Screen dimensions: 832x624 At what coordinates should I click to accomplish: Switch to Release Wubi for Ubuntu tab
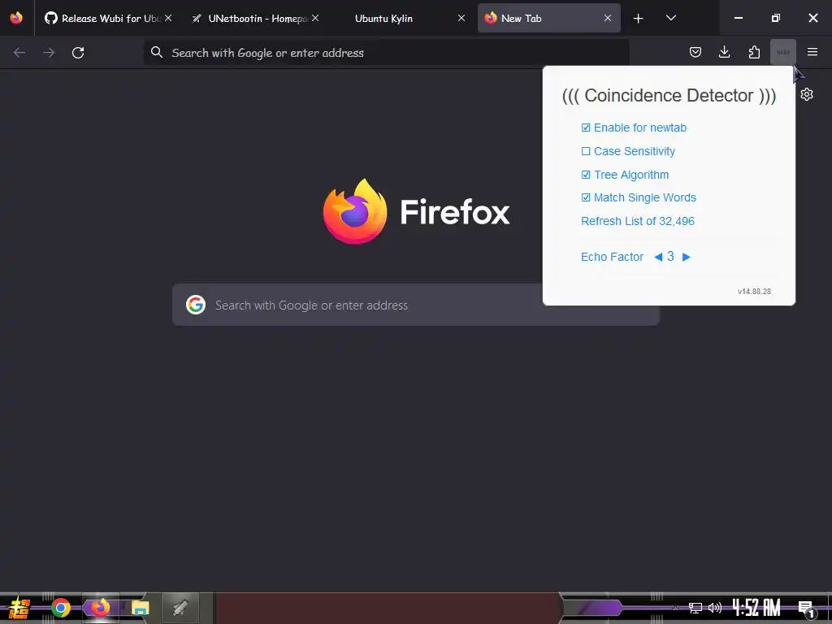click(x=108, y=18)
